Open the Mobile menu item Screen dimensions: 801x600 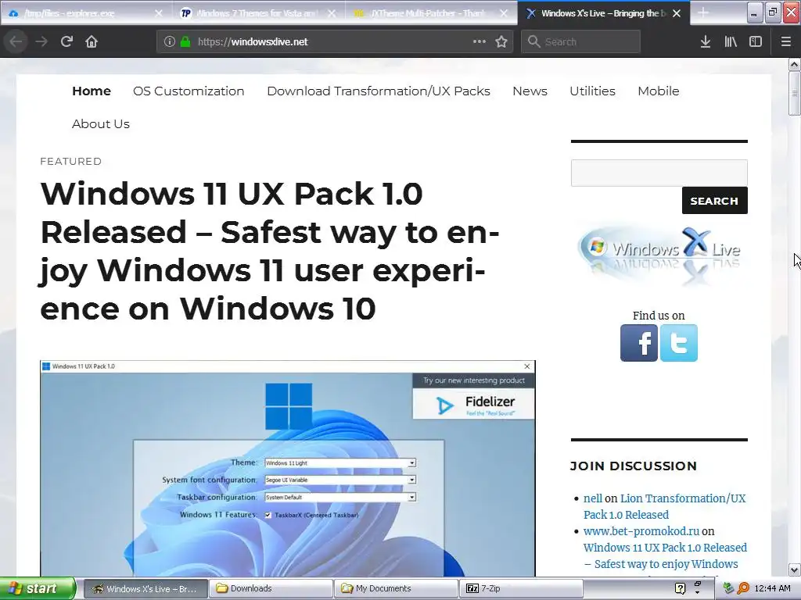(x=659, y=91)
